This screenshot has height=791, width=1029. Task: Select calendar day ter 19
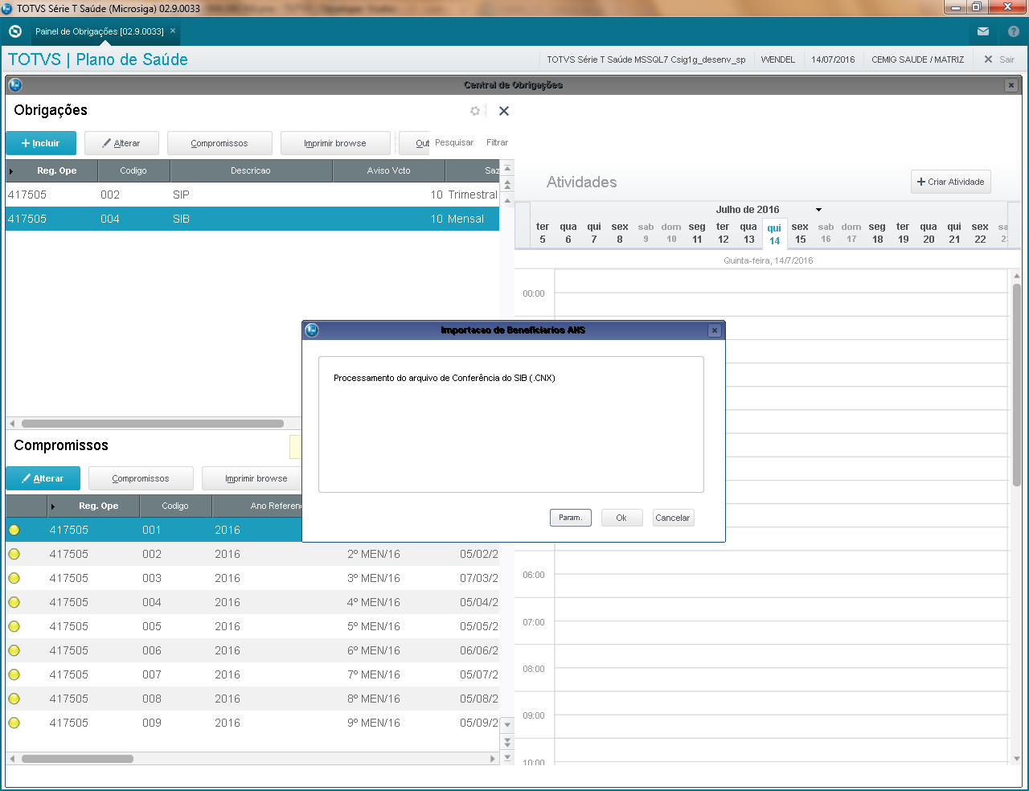tap(903, 233)
